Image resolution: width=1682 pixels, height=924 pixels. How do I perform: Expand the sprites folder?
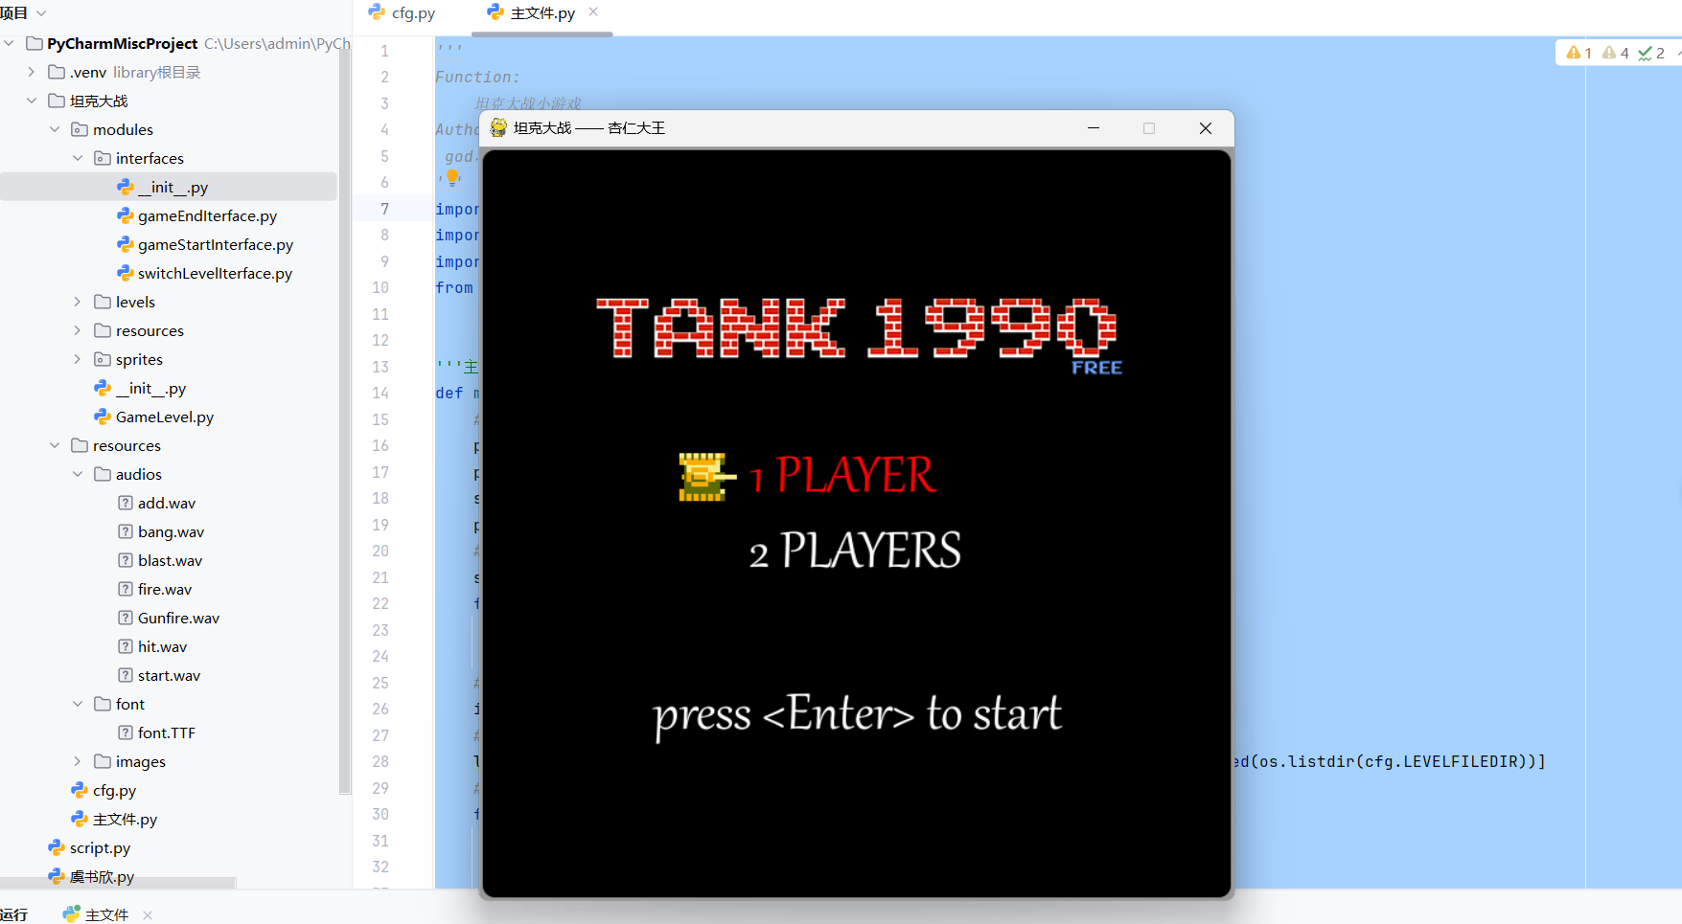78,359
